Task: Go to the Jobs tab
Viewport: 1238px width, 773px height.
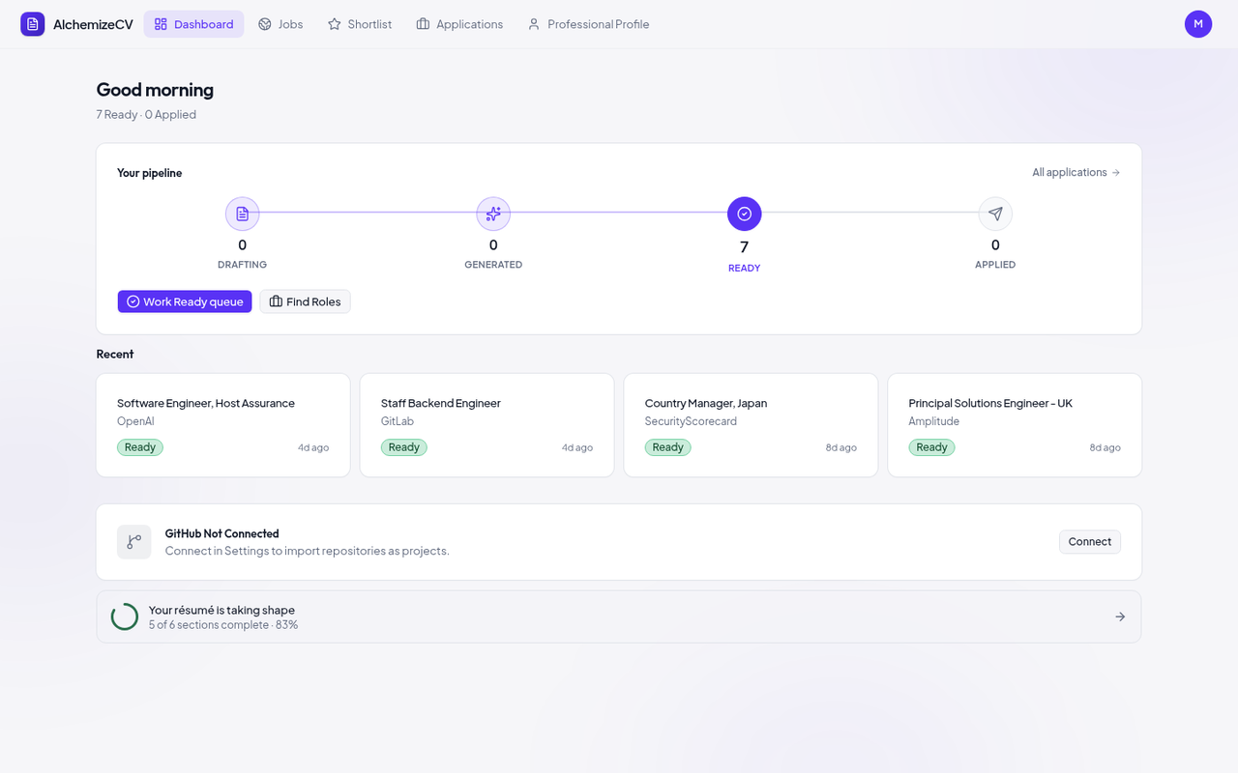Action: pyautogui.click(x=280, y=24)
